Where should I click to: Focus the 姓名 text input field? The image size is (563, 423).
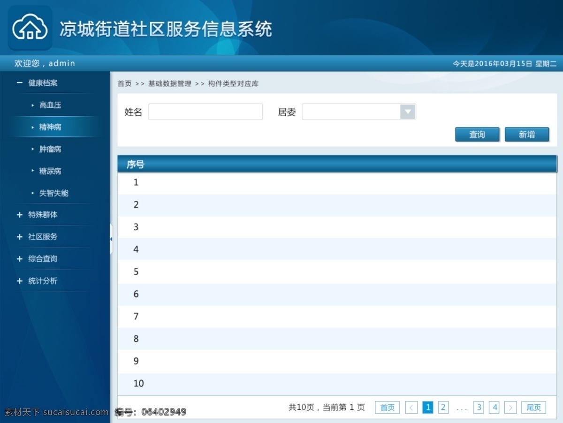[x=205, y=112]
